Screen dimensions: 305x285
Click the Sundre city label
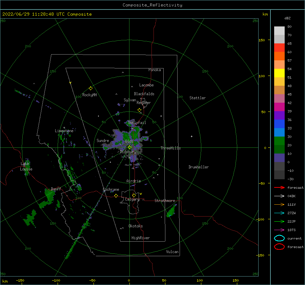(103, 140)
